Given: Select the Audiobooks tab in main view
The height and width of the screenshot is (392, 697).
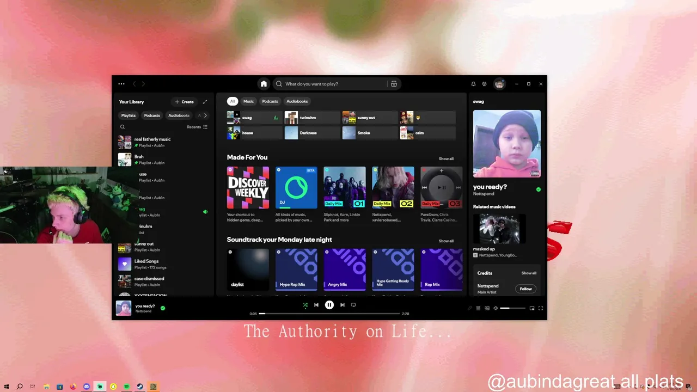Looking at the screenshot, I should point(297,101).
